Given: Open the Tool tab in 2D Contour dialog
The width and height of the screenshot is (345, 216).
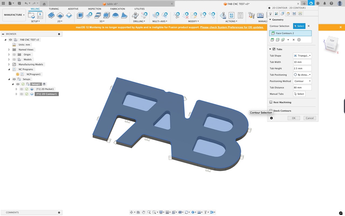Looking at the screenshot, I should point(270,13).
